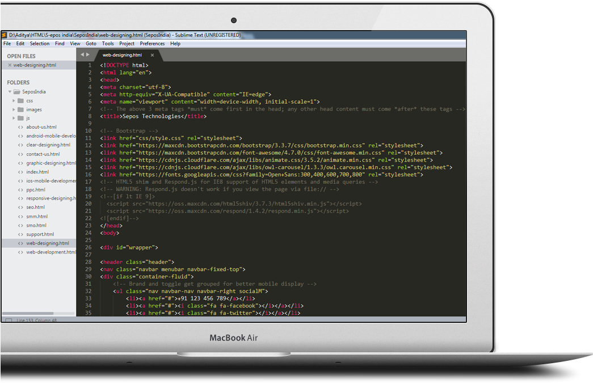This screenshot has width=593, height=383.
Task: Open the Help menu
Action: point(175,44)
